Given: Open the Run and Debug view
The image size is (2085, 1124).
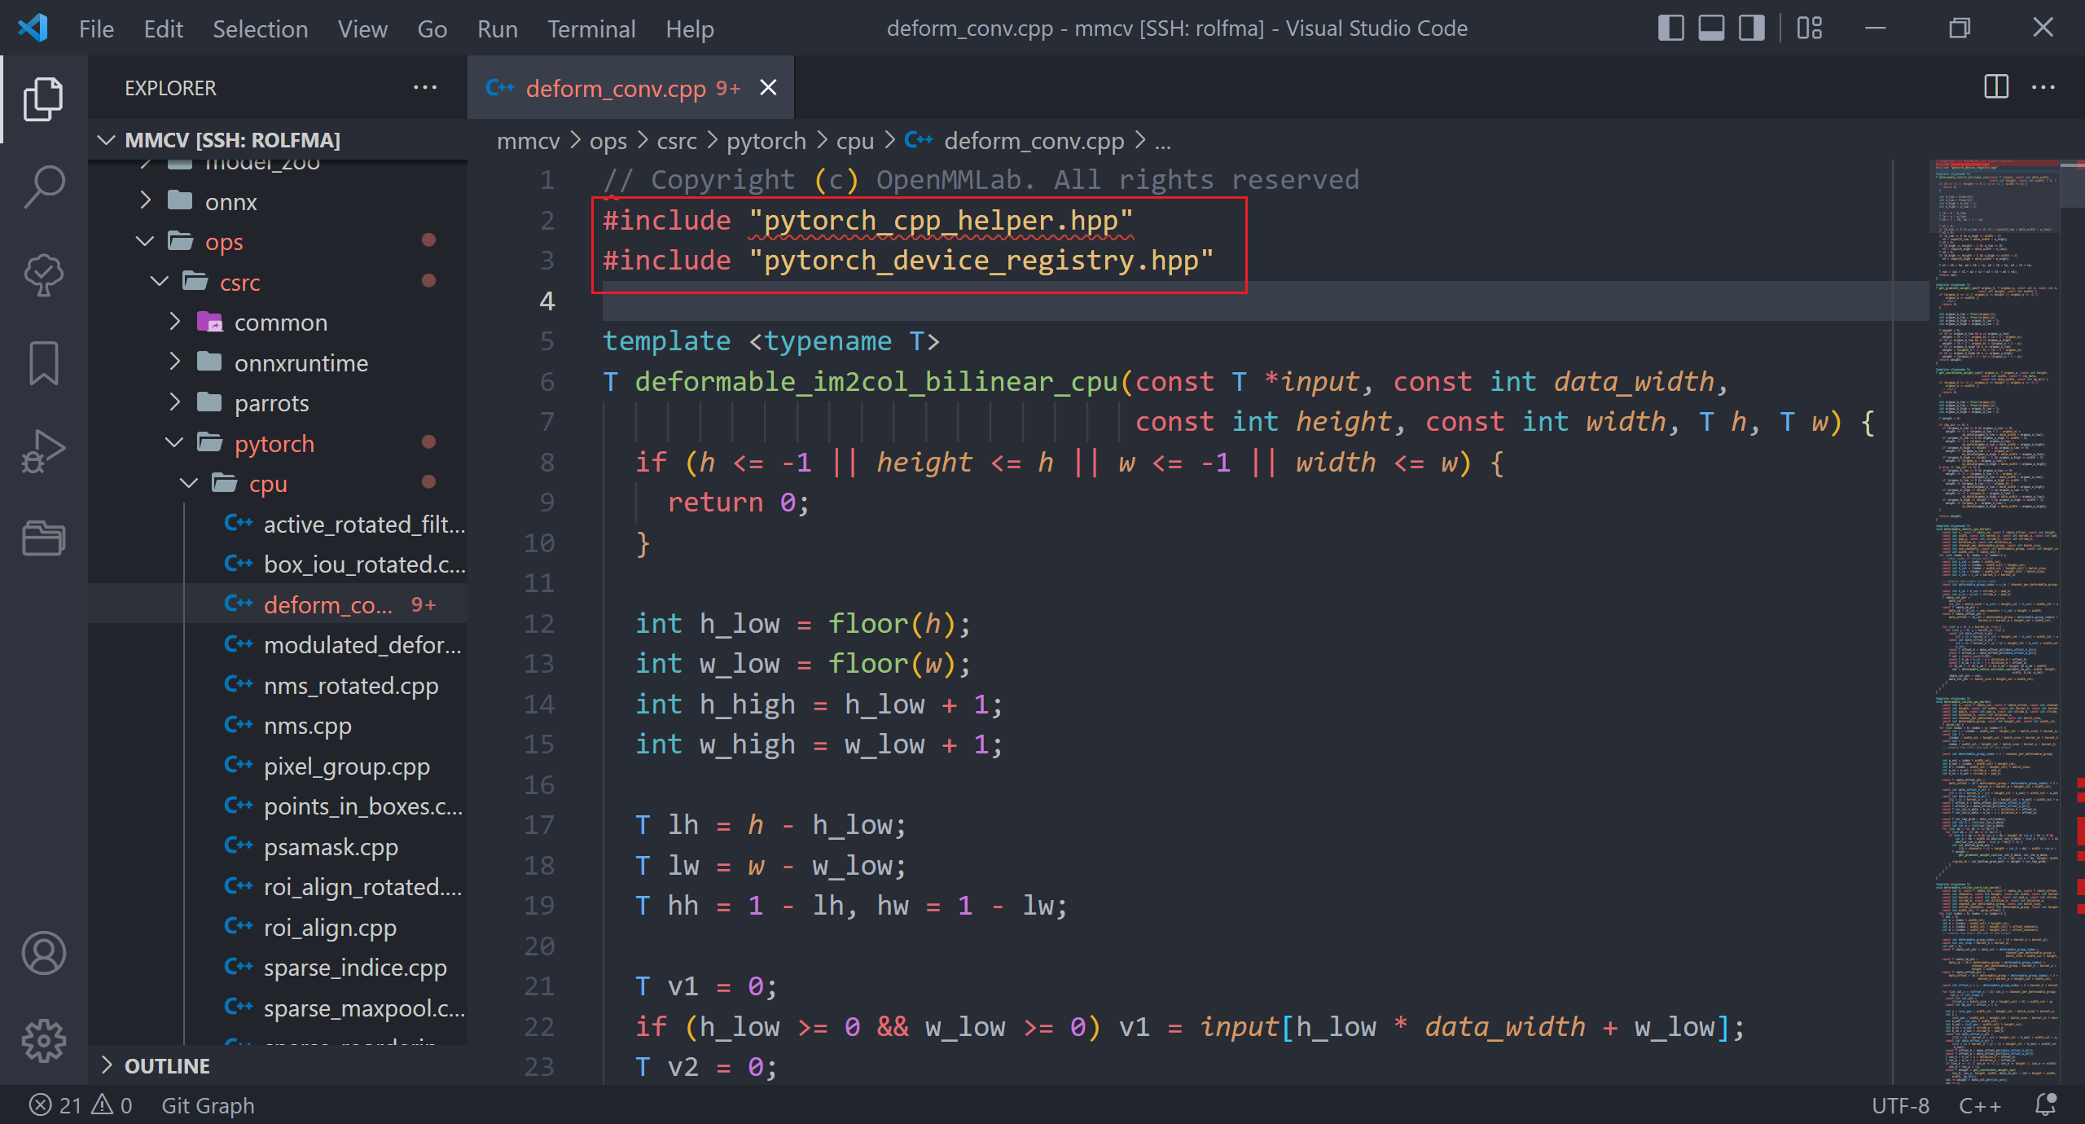Looking at the screenshot, I should (x=44, y=450).
